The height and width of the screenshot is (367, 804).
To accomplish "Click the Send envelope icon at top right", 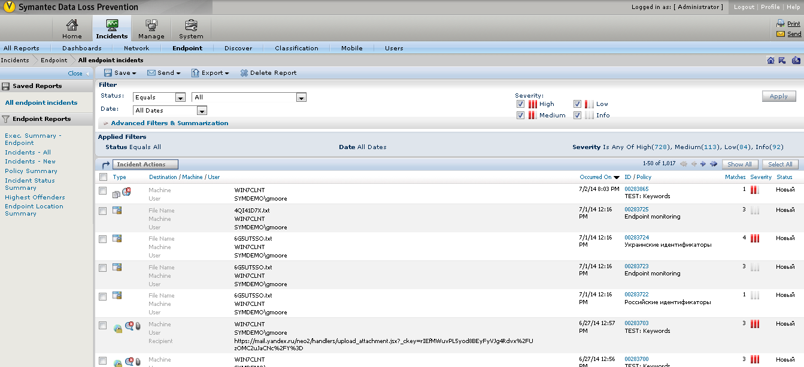I will [x=781, y=34].
